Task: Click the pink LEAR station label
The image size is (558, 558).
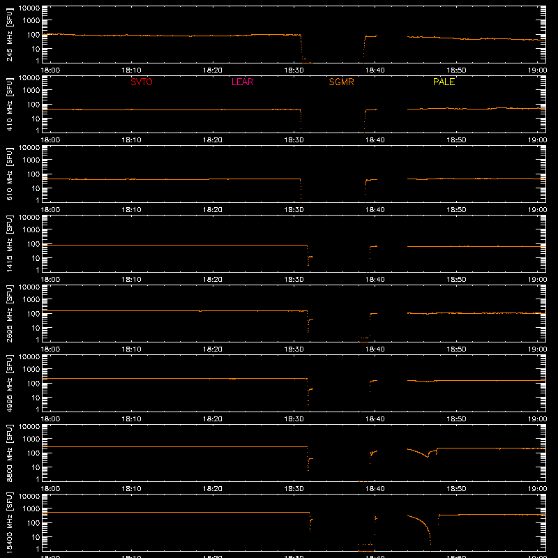Action: [x=242, y=82]
